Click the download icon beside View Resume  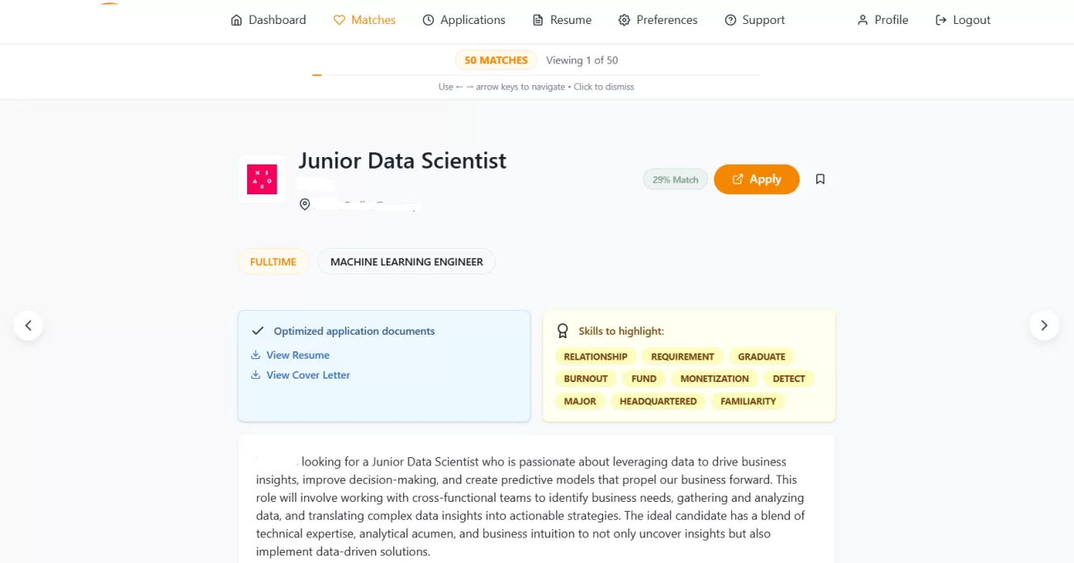pyautogui.click(x=255, y=355)
